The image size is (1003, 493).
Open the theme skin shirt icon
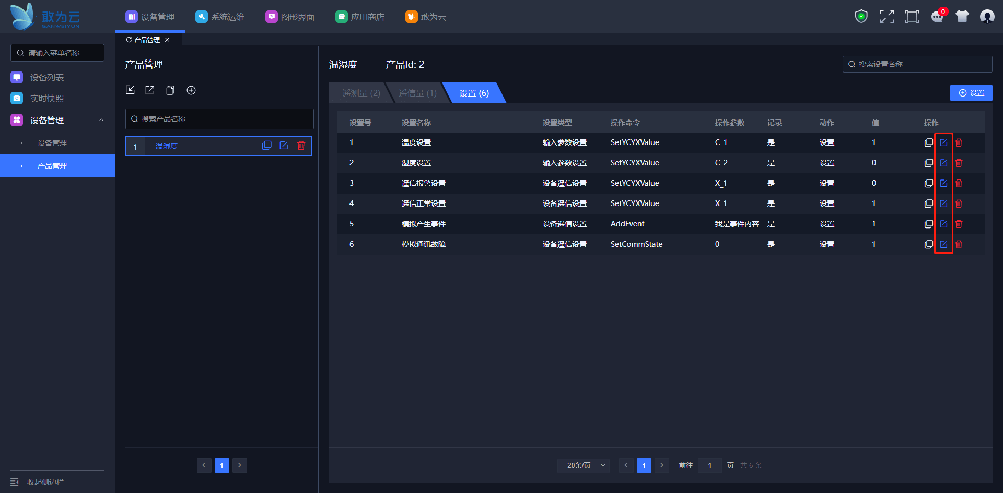(962, 17)
